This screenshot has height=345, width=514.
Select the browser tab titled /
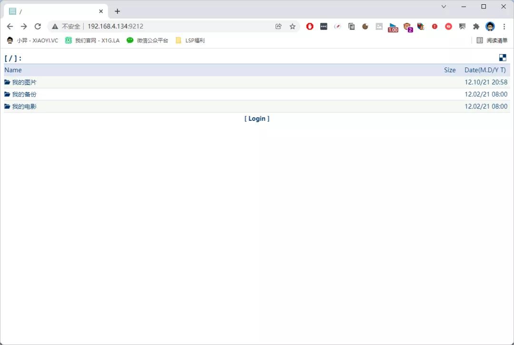[x=52, y=10]
